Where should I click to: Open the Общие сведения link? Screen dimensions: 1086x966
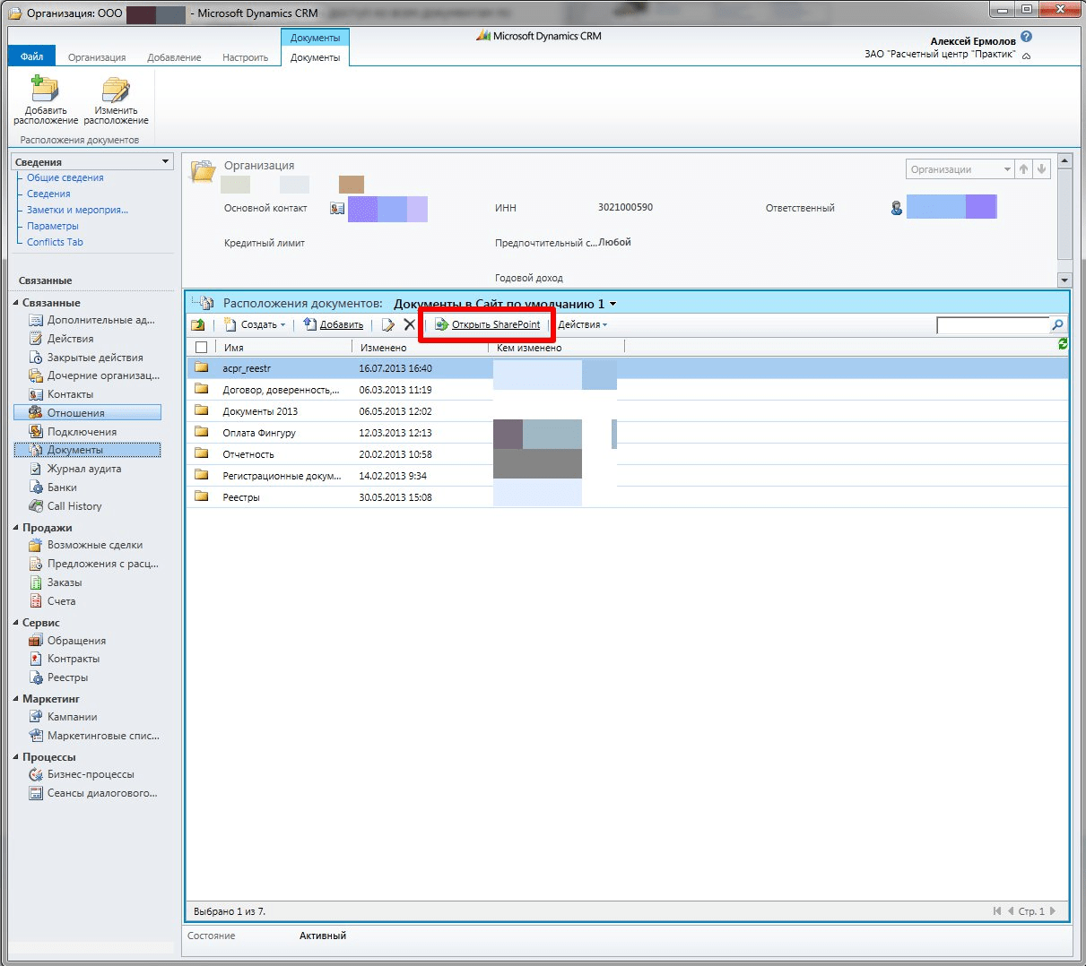pos(65,177)
